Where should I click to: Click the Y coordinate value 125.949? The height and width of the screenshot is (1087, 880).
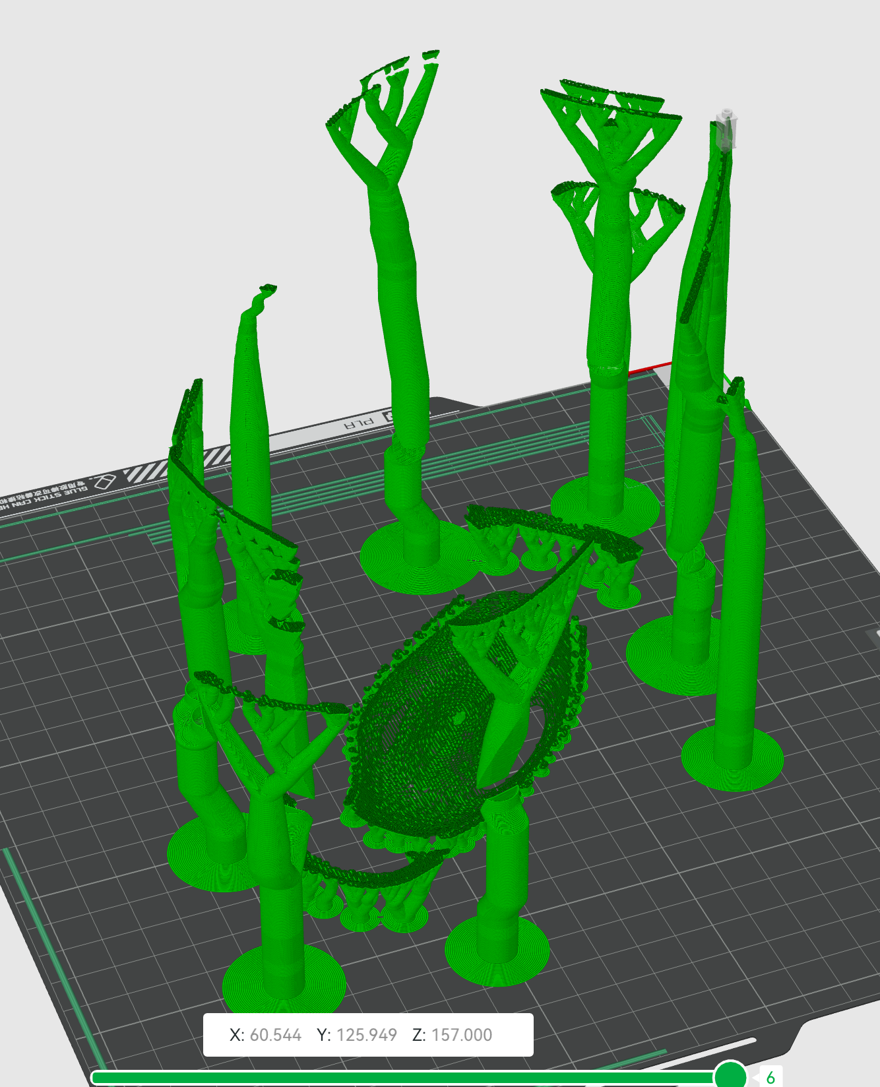[367, 1035]
